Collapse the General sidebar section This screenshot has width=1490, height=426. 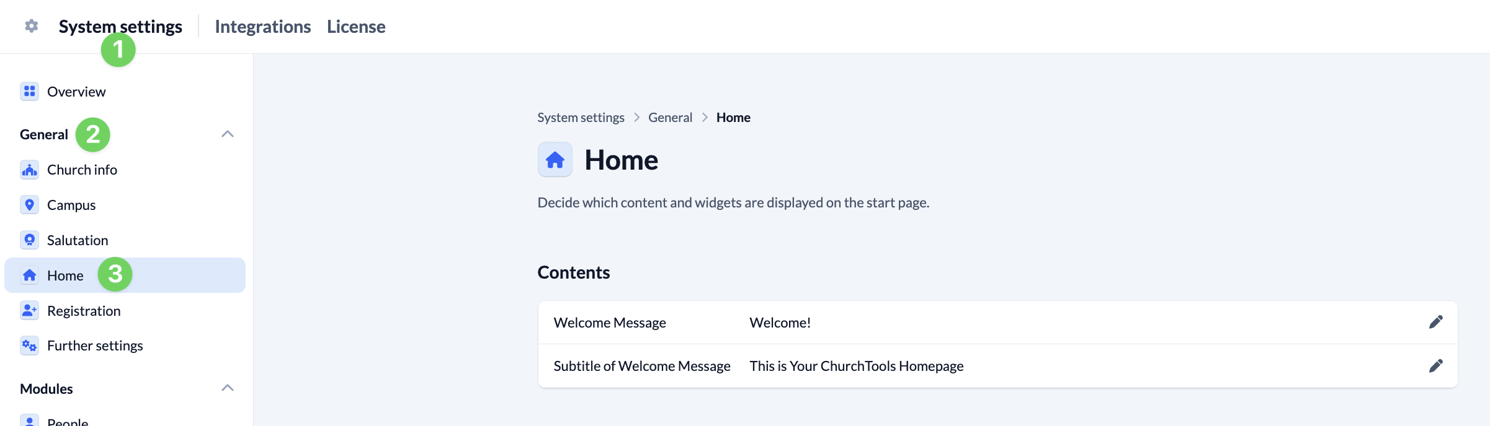pos(228,134)
